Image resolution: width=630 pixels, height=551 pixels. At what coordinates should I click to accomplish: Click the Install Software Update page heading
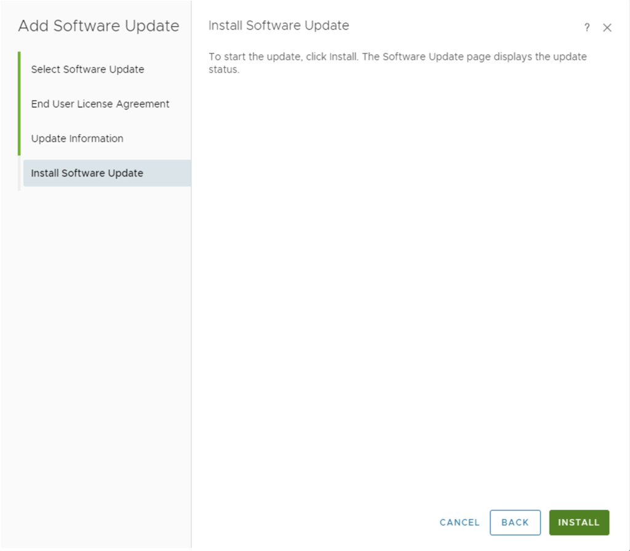(x=279, y=26)
